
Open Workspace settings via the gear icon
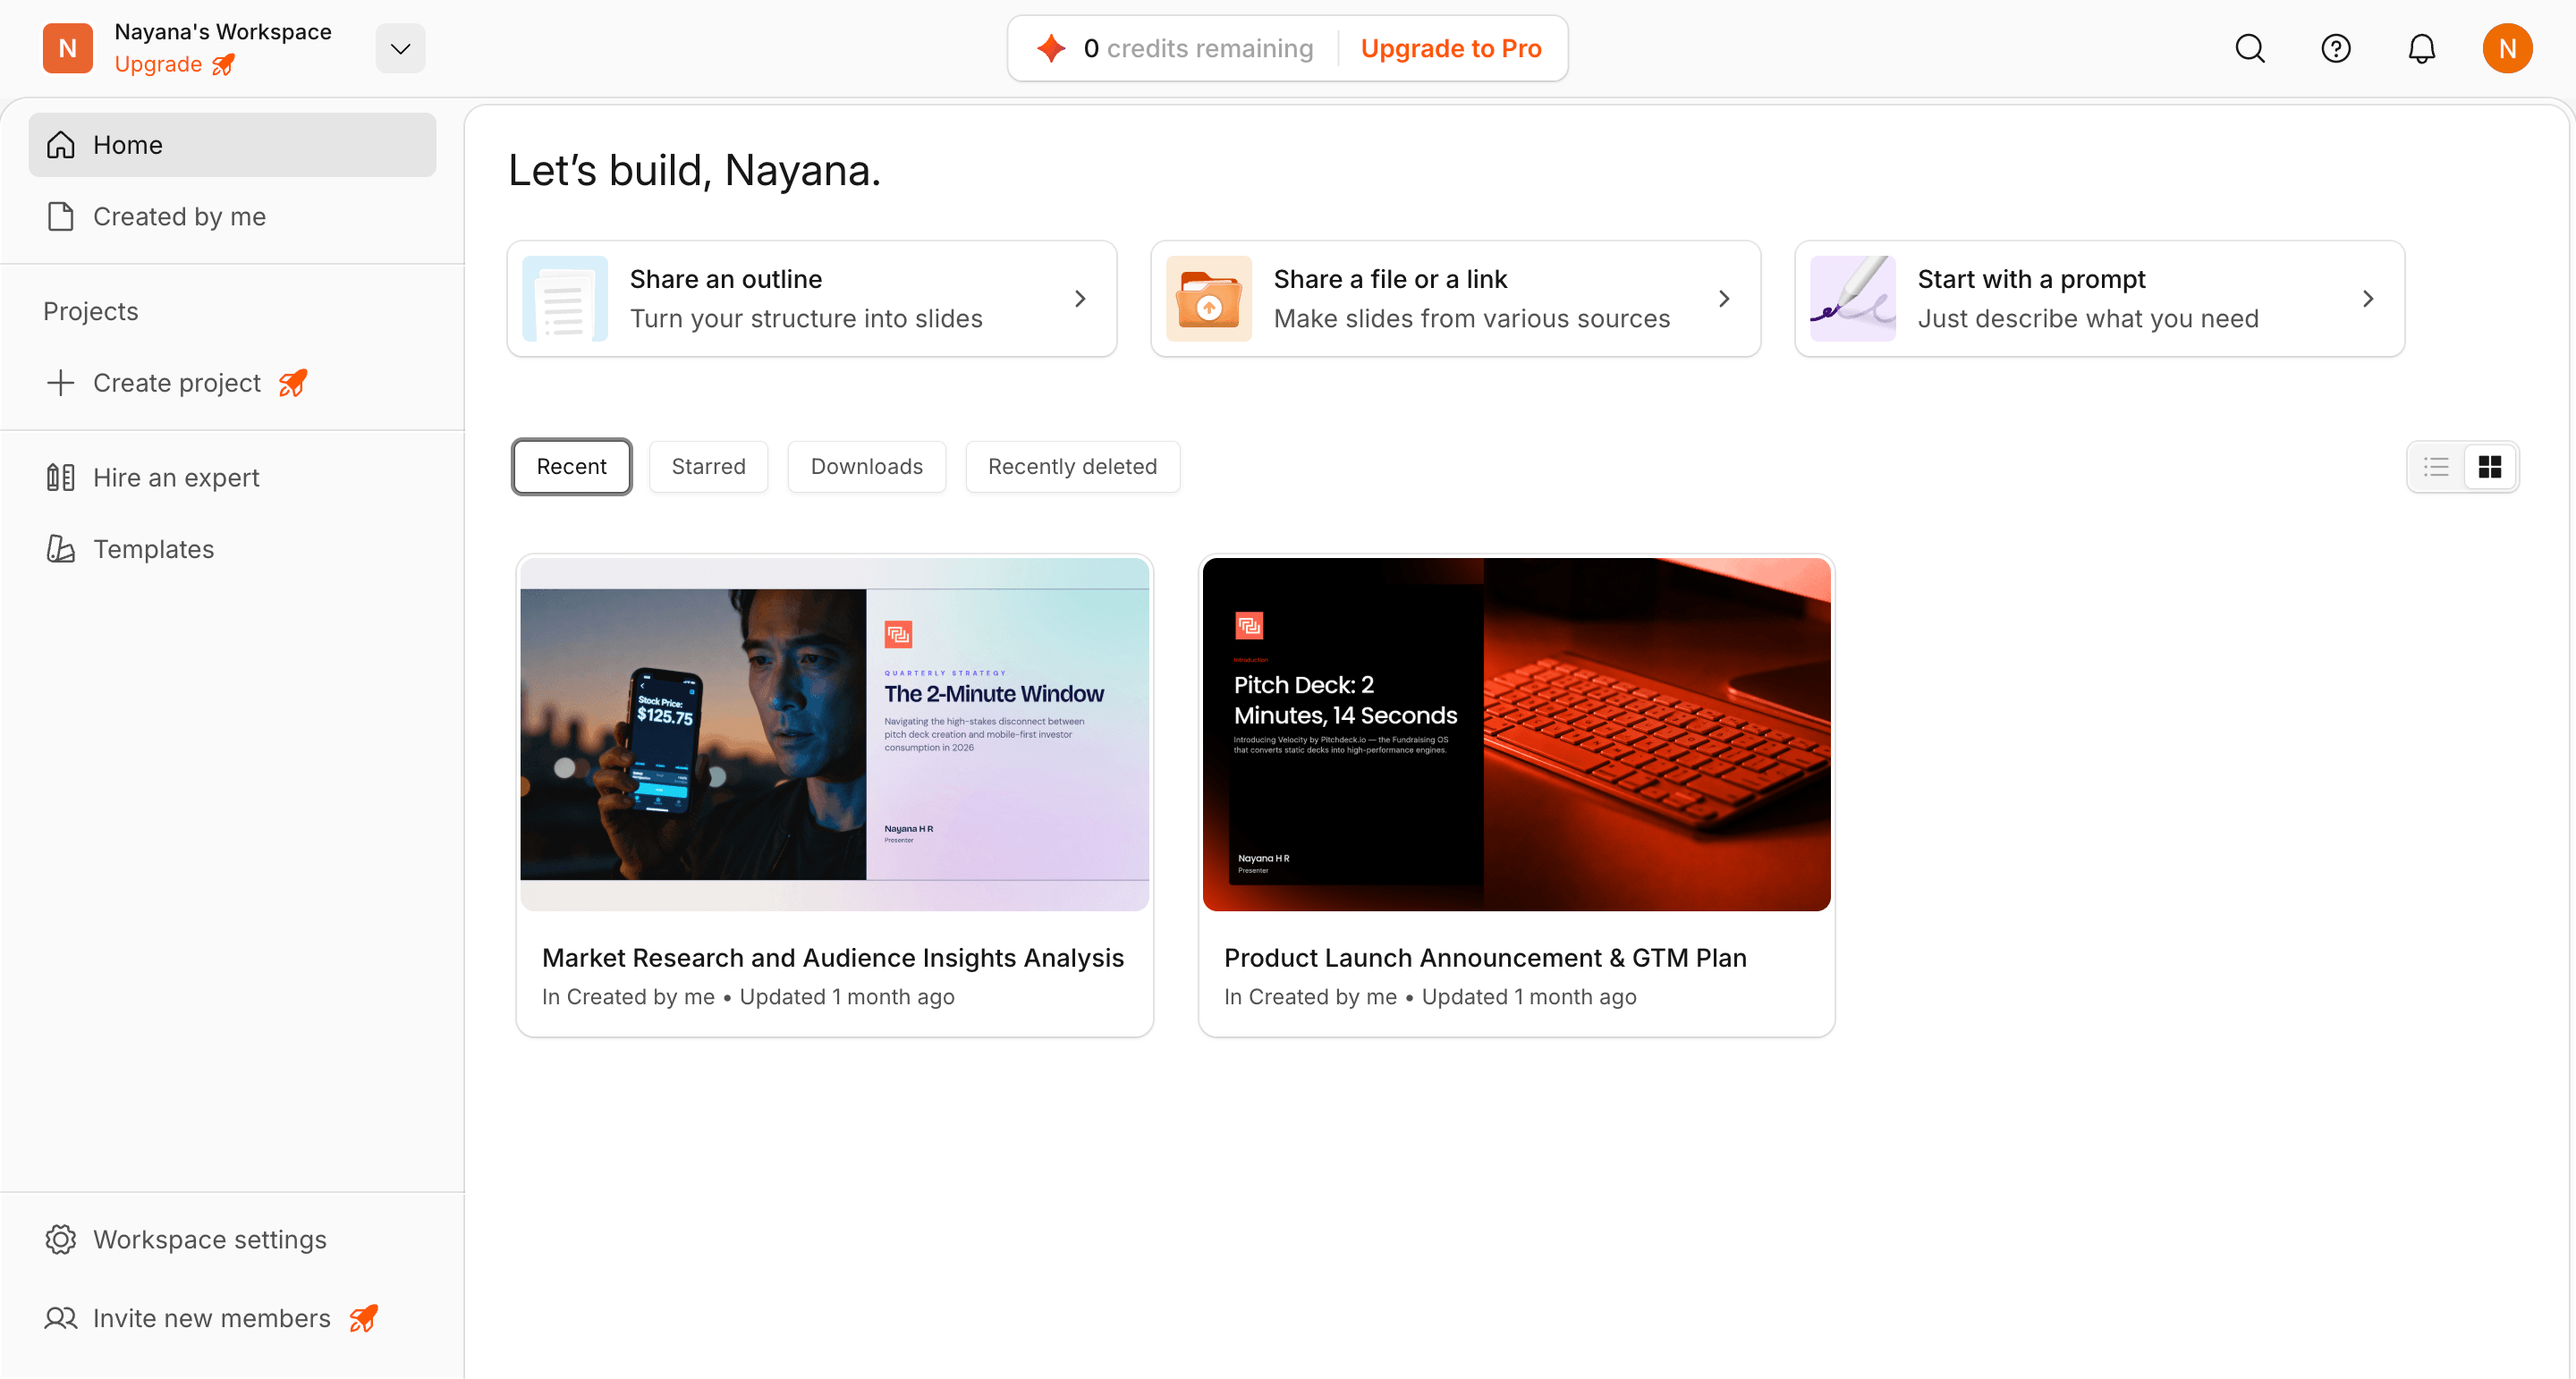60,1238
